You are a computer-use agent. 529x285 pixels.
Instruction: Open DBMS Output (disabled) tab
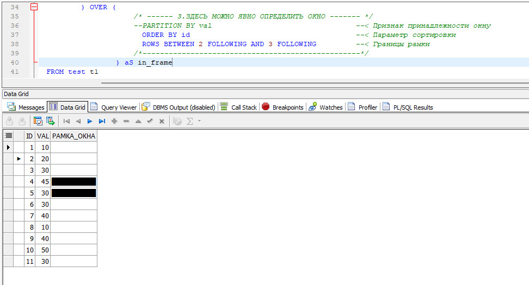(179, 107)
